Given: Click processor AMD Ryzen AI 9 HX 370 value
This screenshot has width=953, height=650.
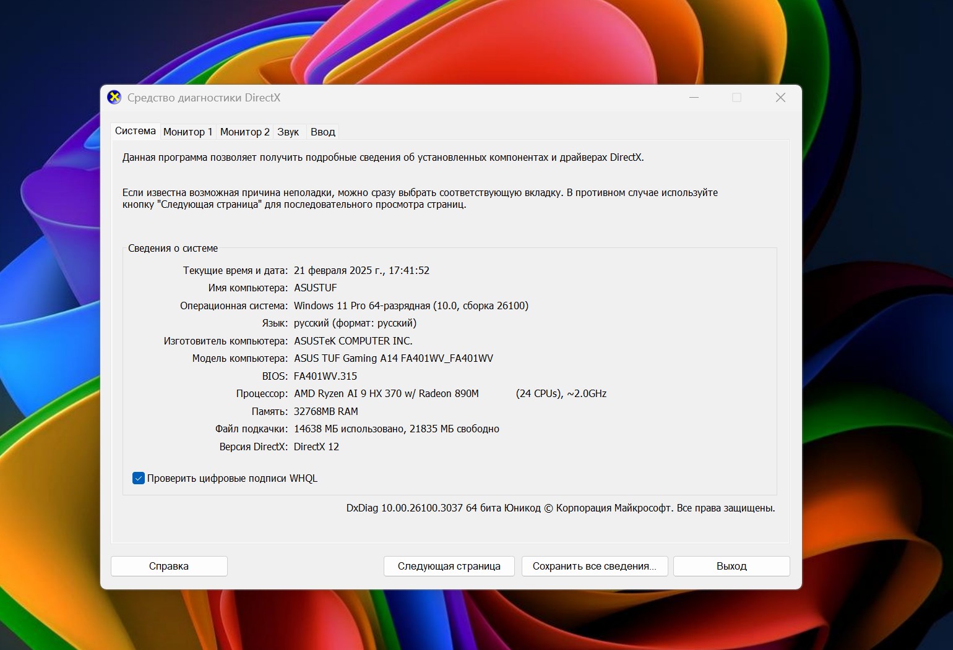Looking at the screenshot, I should pyautogui.click(x=387, y=394).
